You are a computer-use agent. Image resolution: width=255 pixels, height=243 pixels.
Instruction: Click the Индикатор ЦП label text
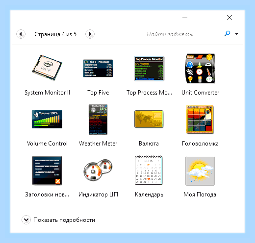[98, 194]
